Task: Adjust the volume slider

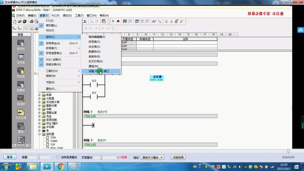Action: (x=38, y=157)
